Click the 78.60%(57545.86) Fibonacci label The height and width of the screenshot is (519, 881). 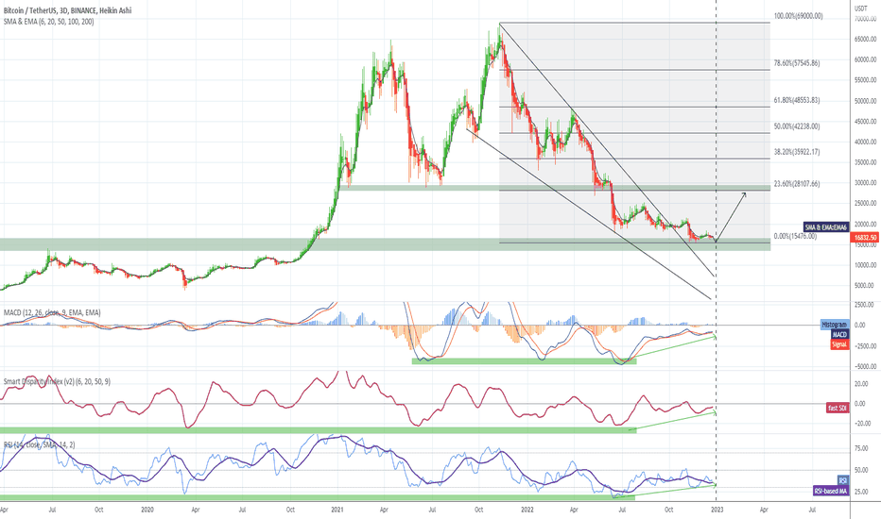point(797,63)
